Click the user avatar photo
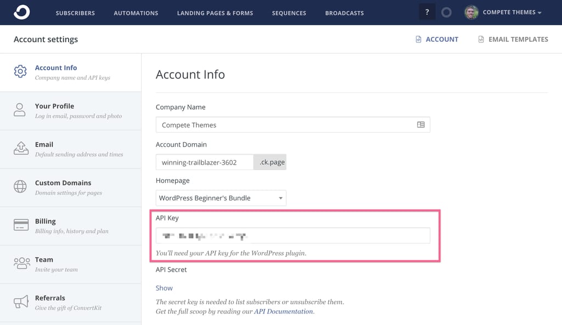The height and width of the screenshot is (325, 562). coord(471,12)
